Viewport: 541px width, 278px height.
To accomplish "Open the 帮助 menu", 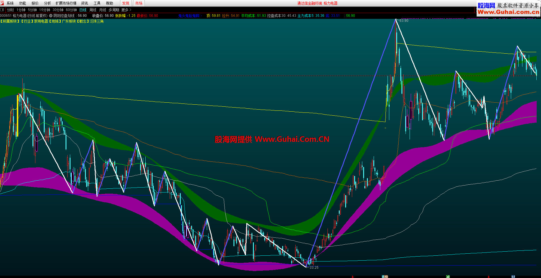I will coord(110,3).
